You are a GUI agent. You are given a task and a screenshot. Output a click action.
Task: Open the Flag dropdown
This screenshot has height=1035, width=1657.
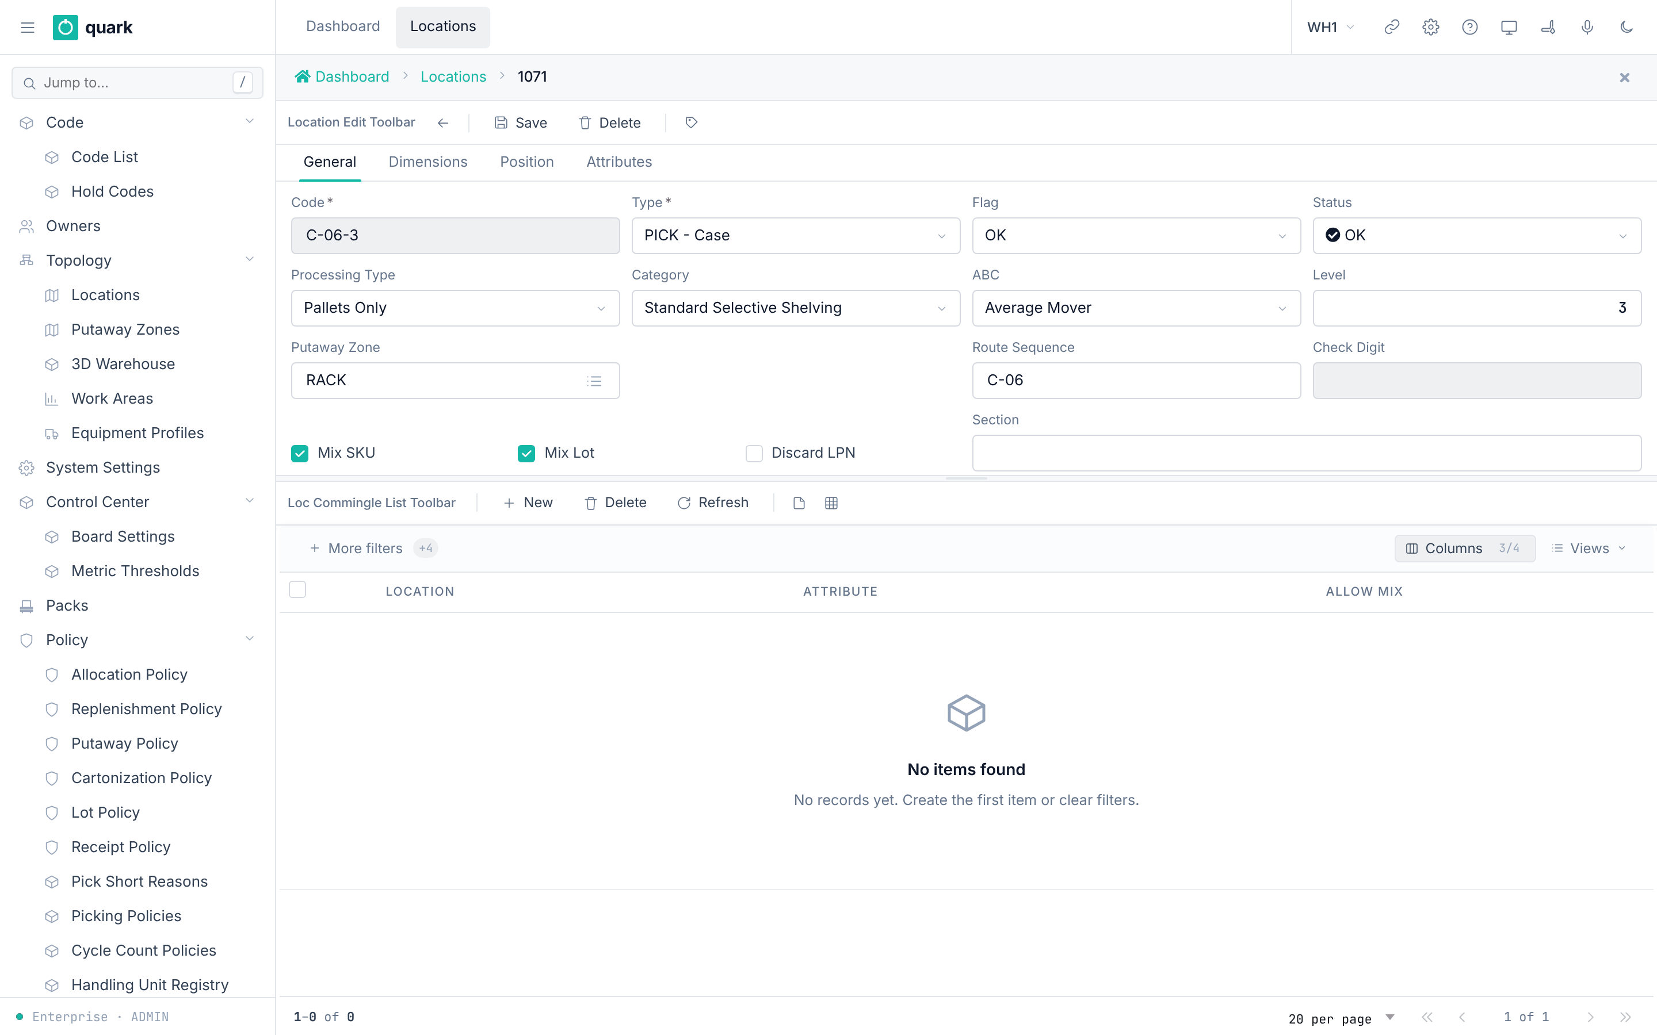coord(1136,236)
